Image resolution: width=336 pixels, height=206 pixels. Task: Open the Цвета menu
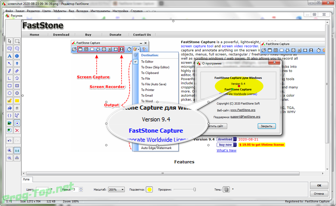point(46,11)
